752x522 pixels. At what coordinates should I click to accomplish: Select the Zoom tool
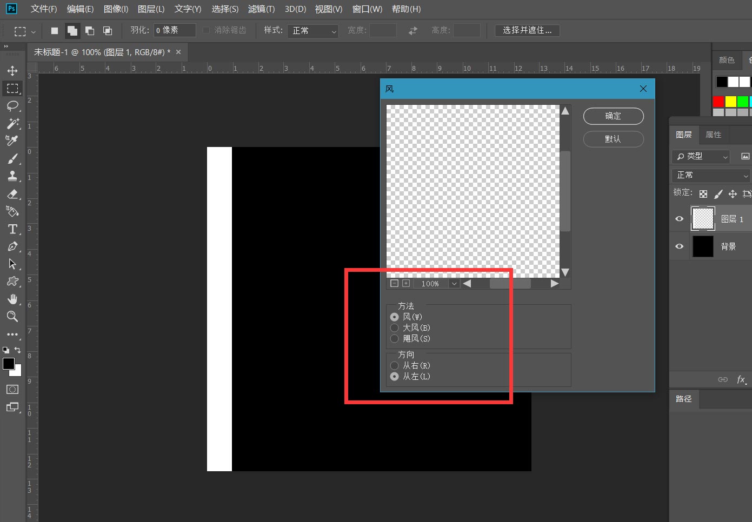click(x=12, y=316)
